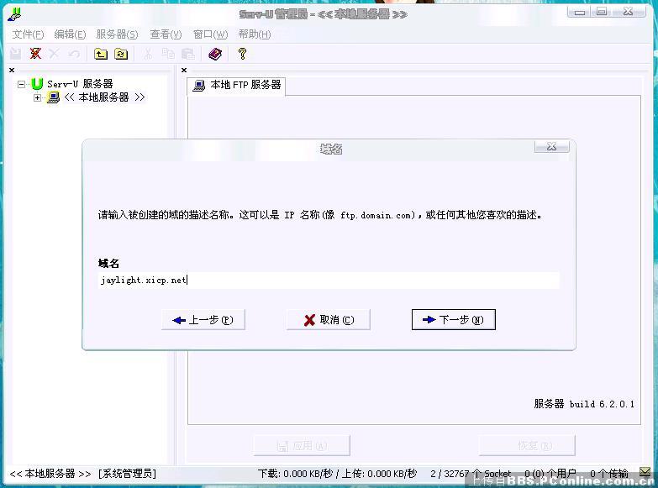The image size is (658, 488).
Task: Click the up-one-level folder icon
Action: coord(101,54)
